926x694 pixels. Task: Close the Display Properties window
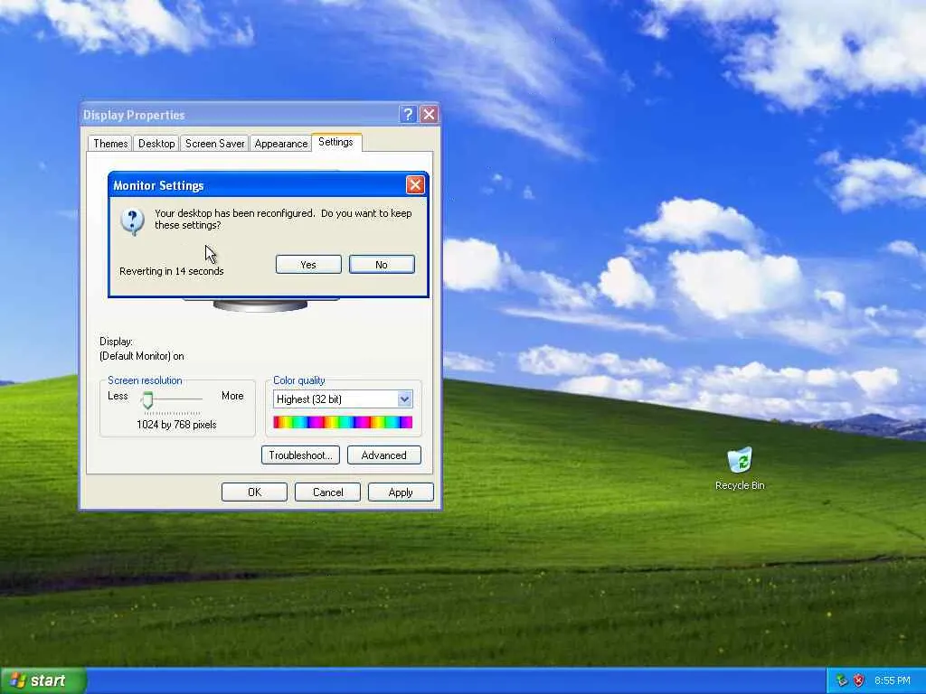point(430,115)
